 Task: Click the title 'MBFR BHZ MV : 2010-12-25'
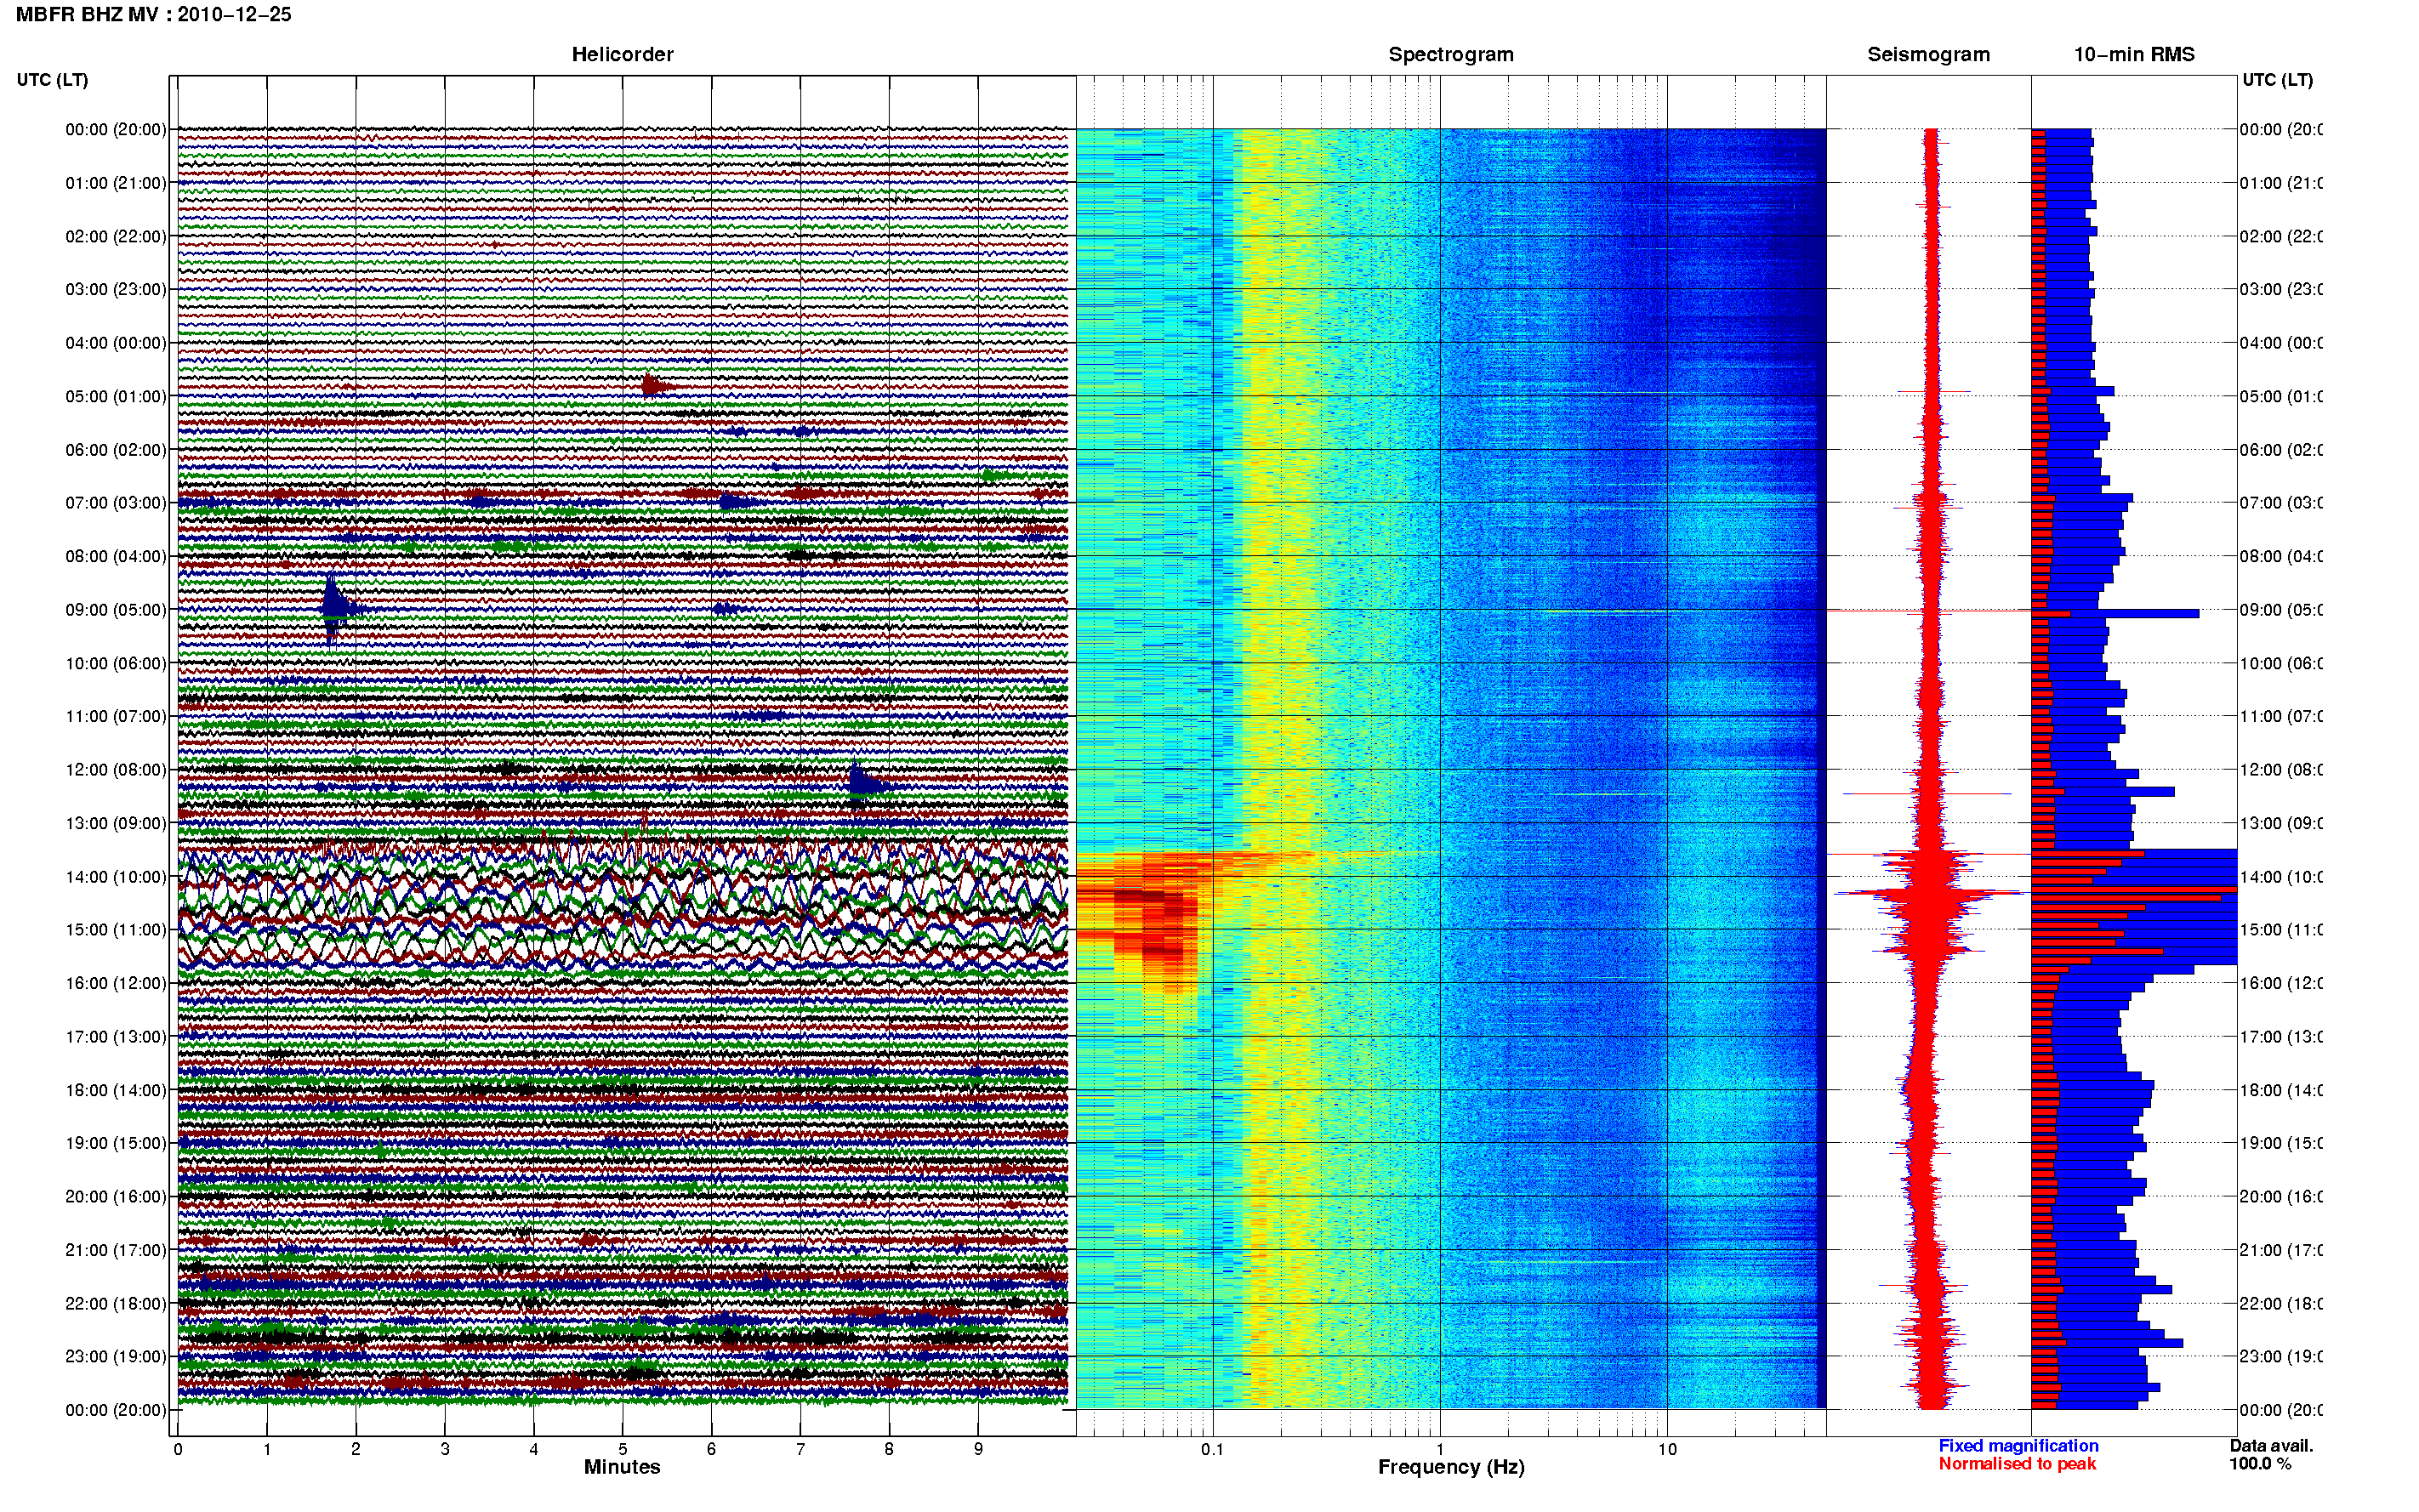(x=154, y=14)
